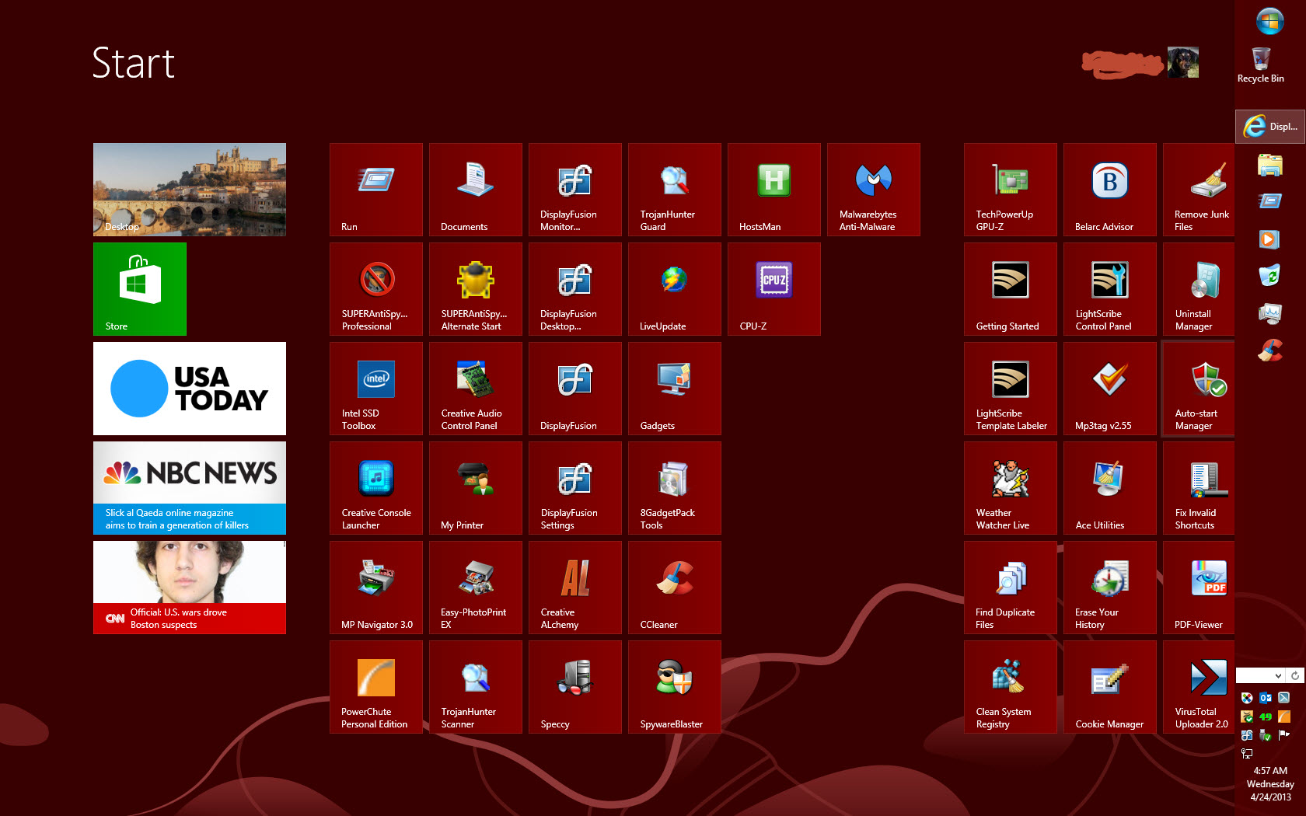Viewport: 1306px width, 816px height.
Task: Launch Weather Watcher Live tile
Action: point(1010,488)
